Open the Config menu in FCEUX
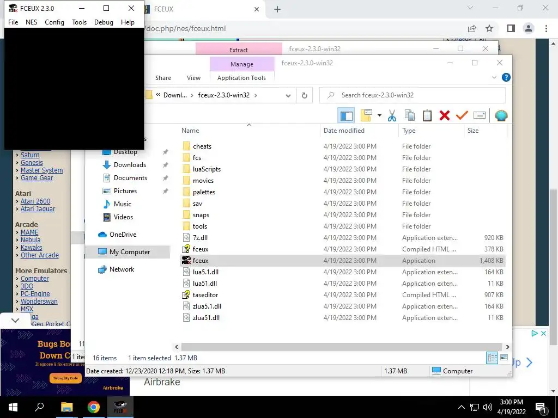The image size is (558, 418). tap(54, 22)
